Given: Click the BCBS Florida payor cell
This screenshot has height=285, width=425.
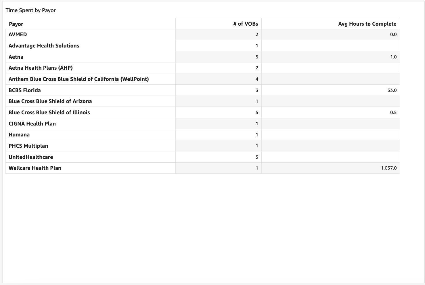Looking at the screenshot, I should (25, 90).
